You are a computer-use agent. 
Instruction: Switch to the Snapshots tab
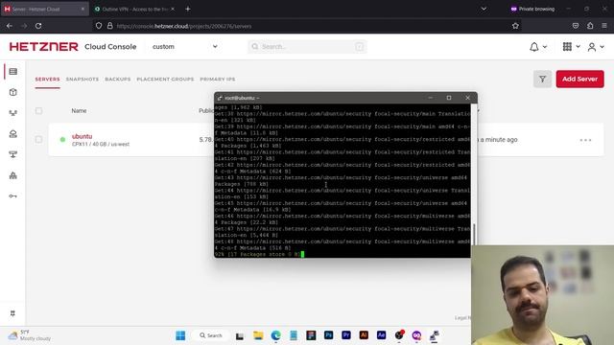[x=83, y=79]
